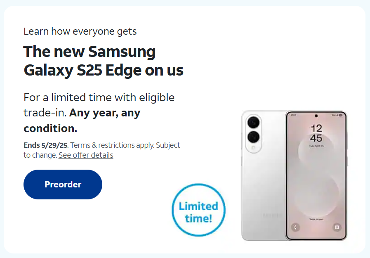Screen dimensions: 370x258
Task: Click the top rear camera lens
Action: [253, 123]
